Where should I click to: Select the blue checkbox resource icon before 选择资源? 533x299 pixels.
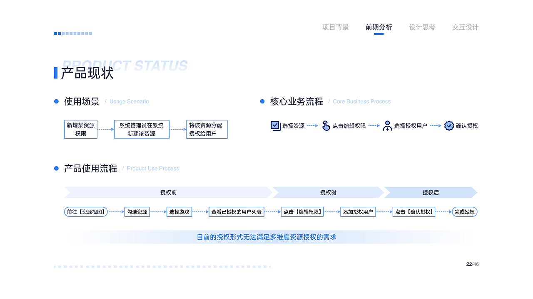click(x=275, y=125)
